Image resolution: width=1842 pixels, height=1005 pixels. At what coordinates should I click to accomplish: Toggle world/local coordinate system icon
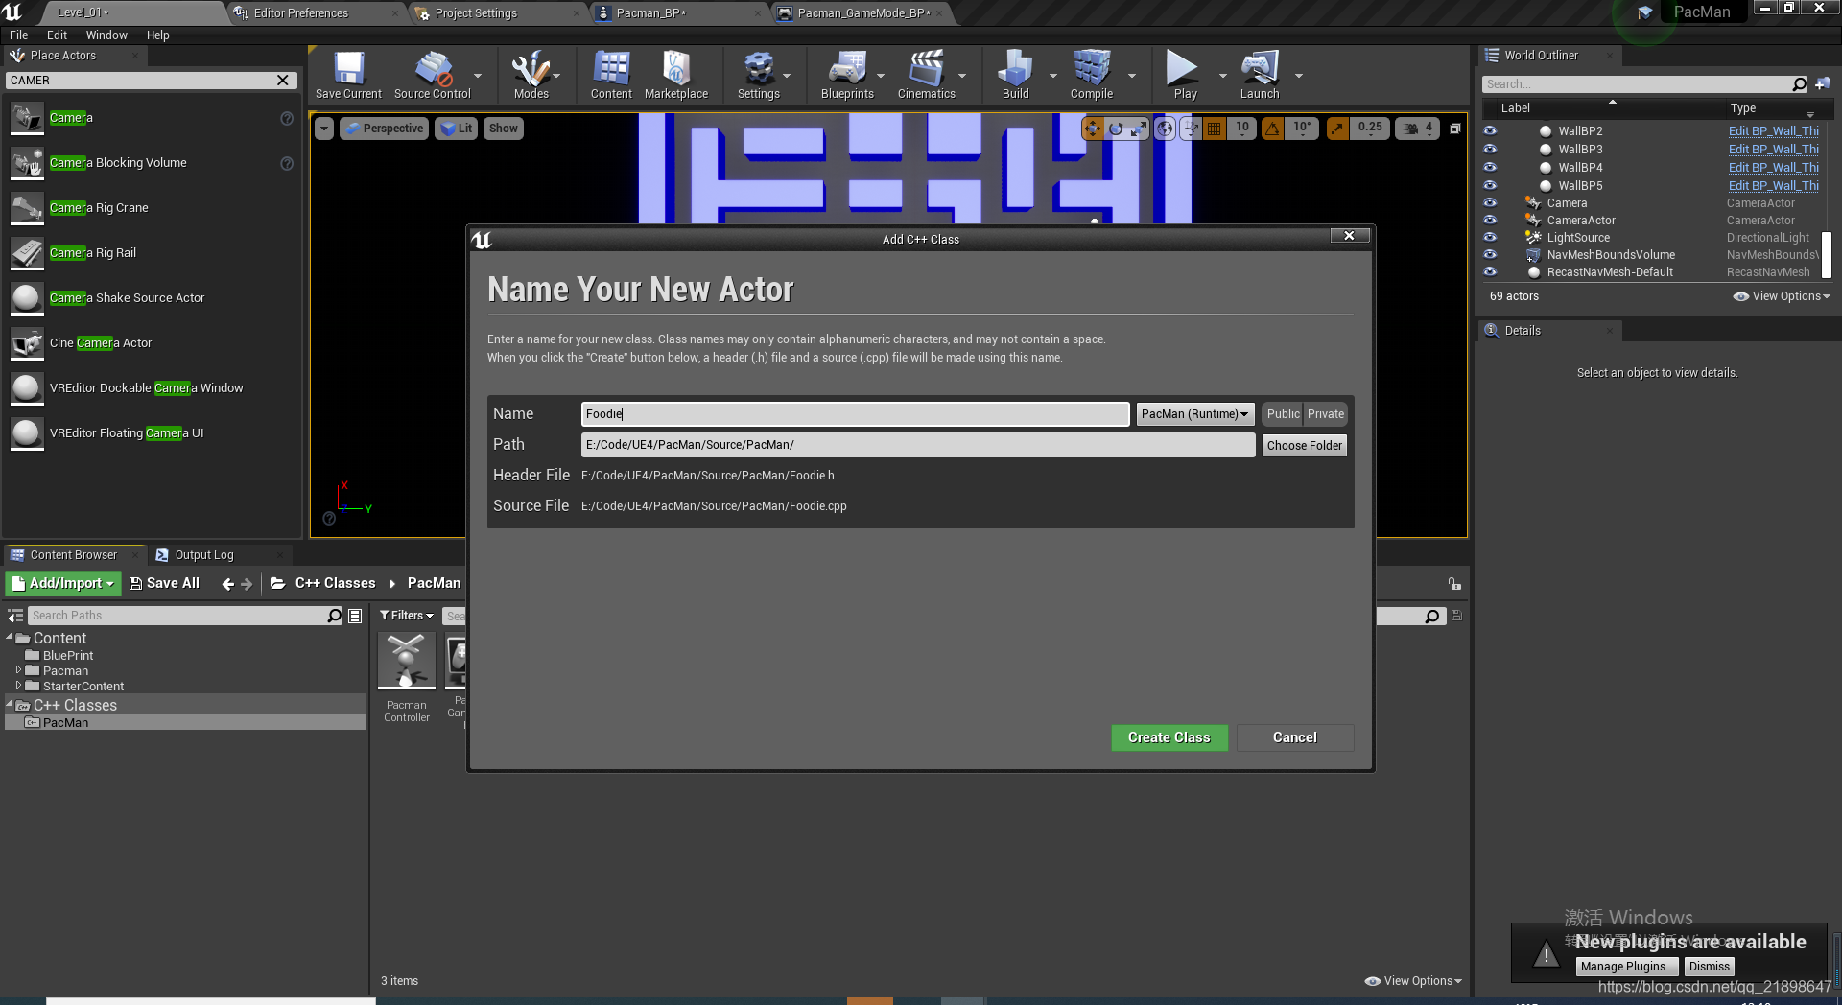pyautogui.click(x=1165, y=129)
